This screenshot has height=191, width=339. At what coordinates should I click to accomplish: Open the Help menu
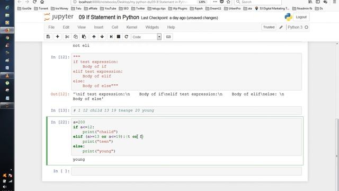point(171,27)
